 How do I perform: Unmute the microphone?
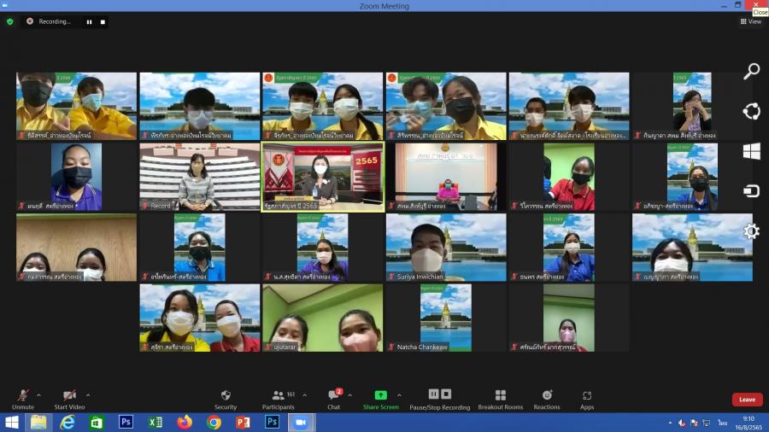click(23, 396)
